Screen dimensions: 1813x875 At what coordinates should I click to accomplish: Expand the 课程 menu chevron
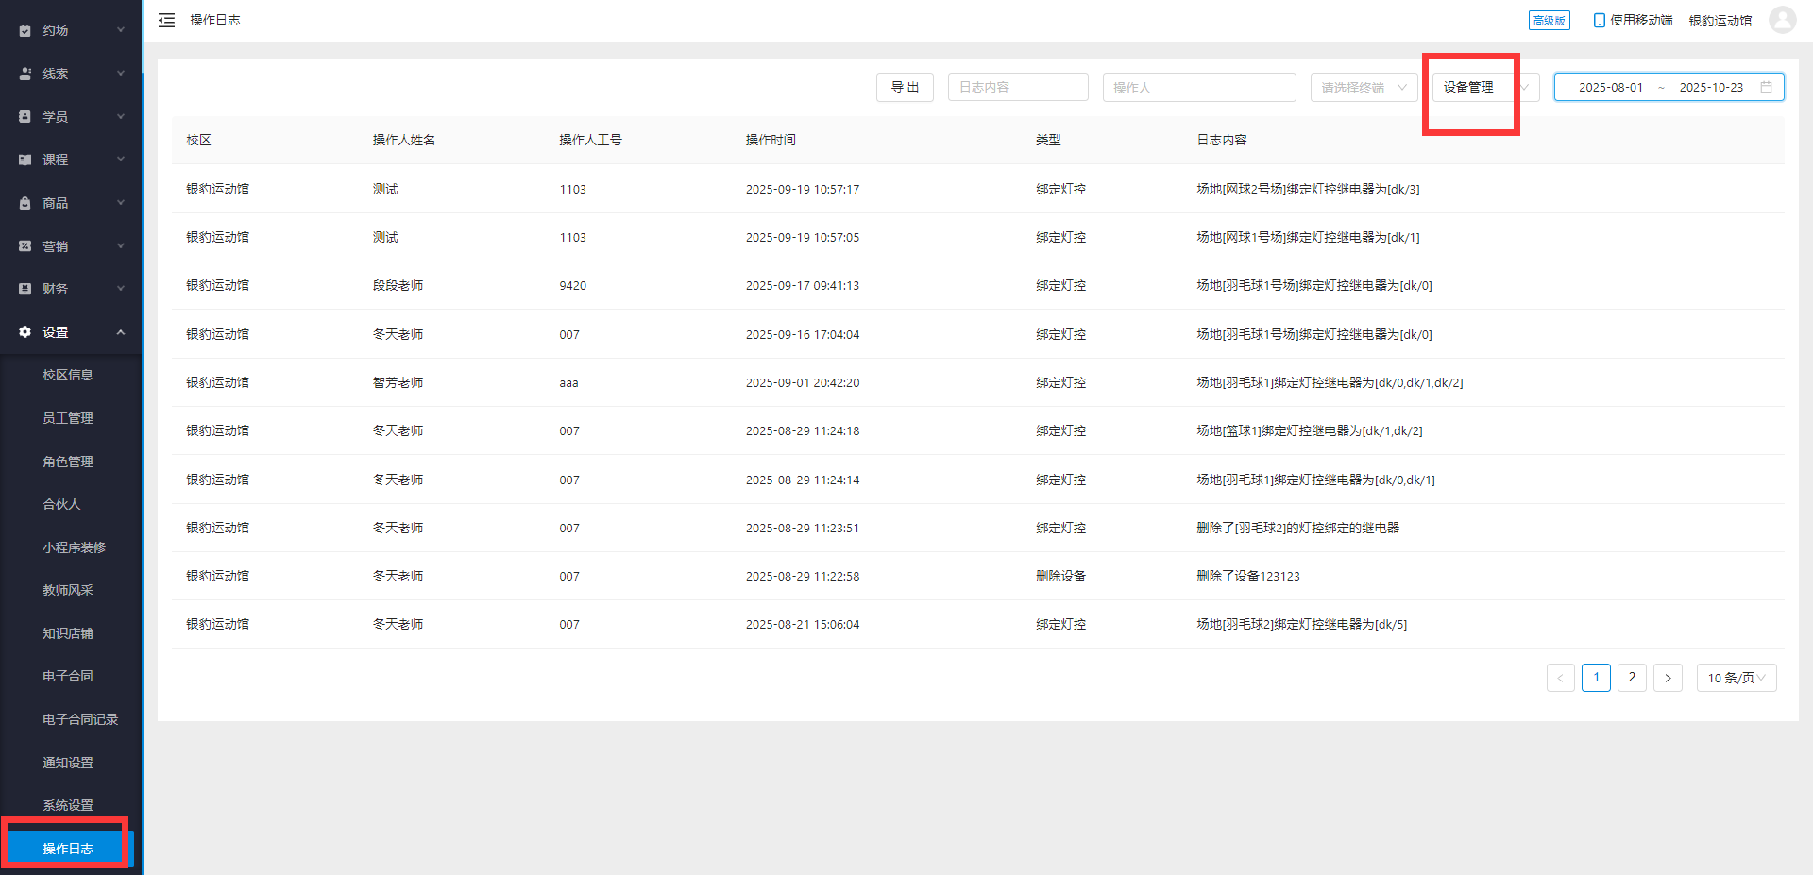tap(121, 160)
